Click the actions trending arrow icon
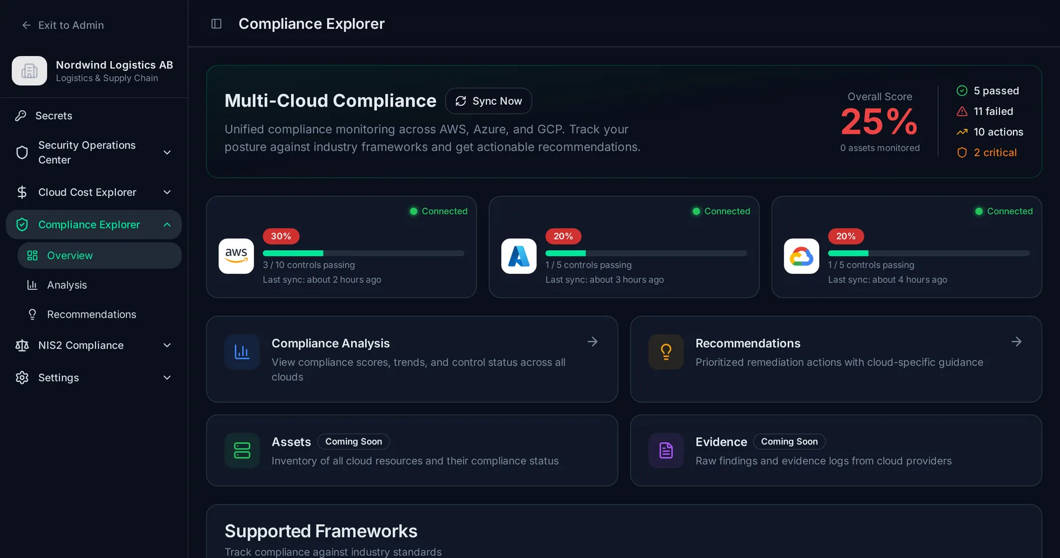This screenshot has width=1060, height=558. tap(962, 132)
